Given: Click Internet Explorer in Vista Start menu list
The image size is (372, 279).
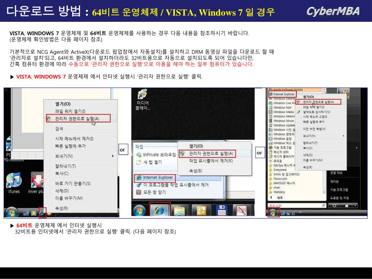Looking at the screenshot, I should (x=282, y=94).
